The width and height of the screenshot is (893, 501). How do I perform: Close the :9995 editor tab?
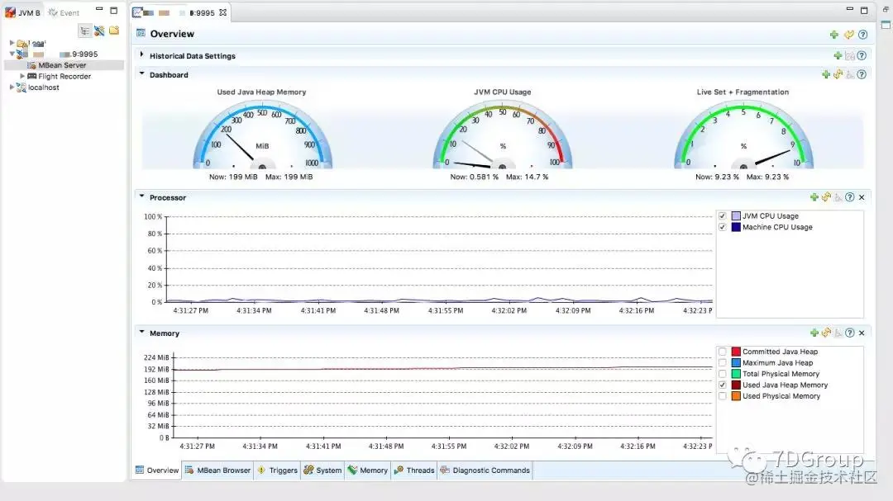pos(222,12)
